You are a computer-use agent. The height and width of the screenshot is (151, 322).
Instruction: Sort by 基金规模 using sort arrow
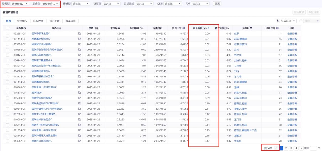tap(208, 28)
